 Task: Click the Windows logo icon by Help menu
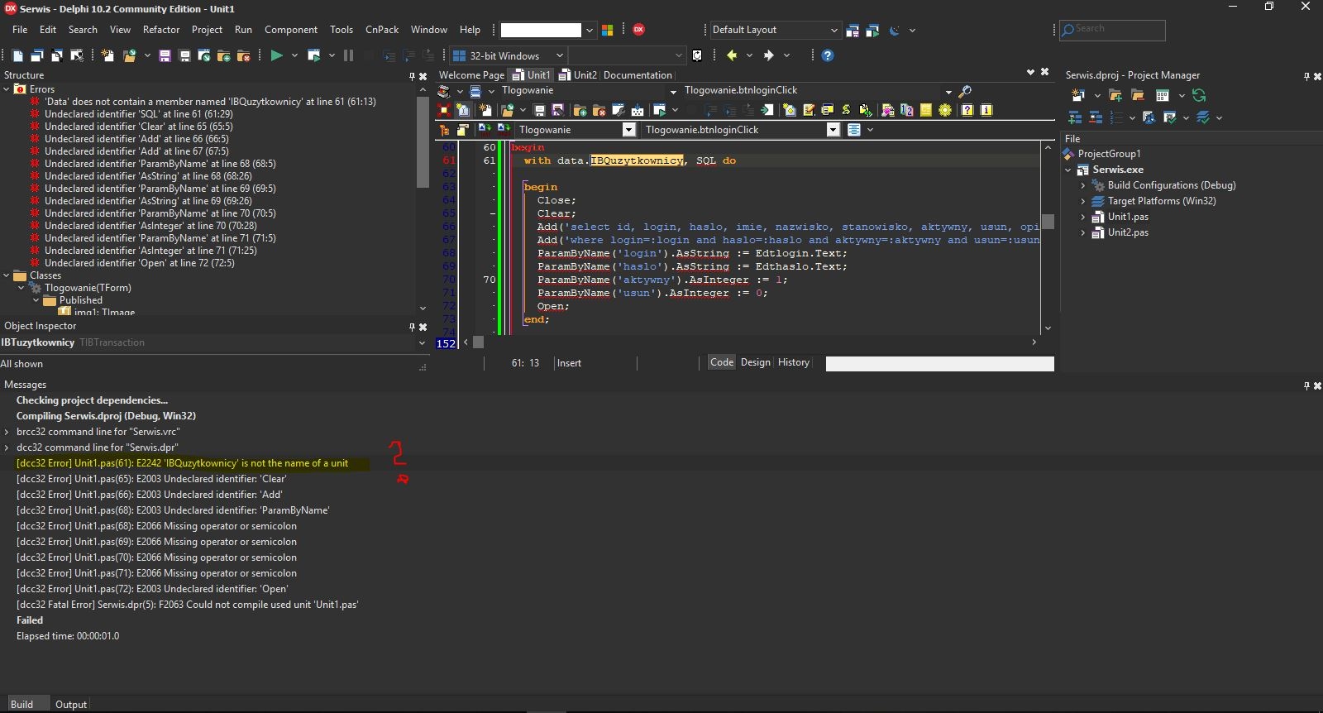pos(607,30)
